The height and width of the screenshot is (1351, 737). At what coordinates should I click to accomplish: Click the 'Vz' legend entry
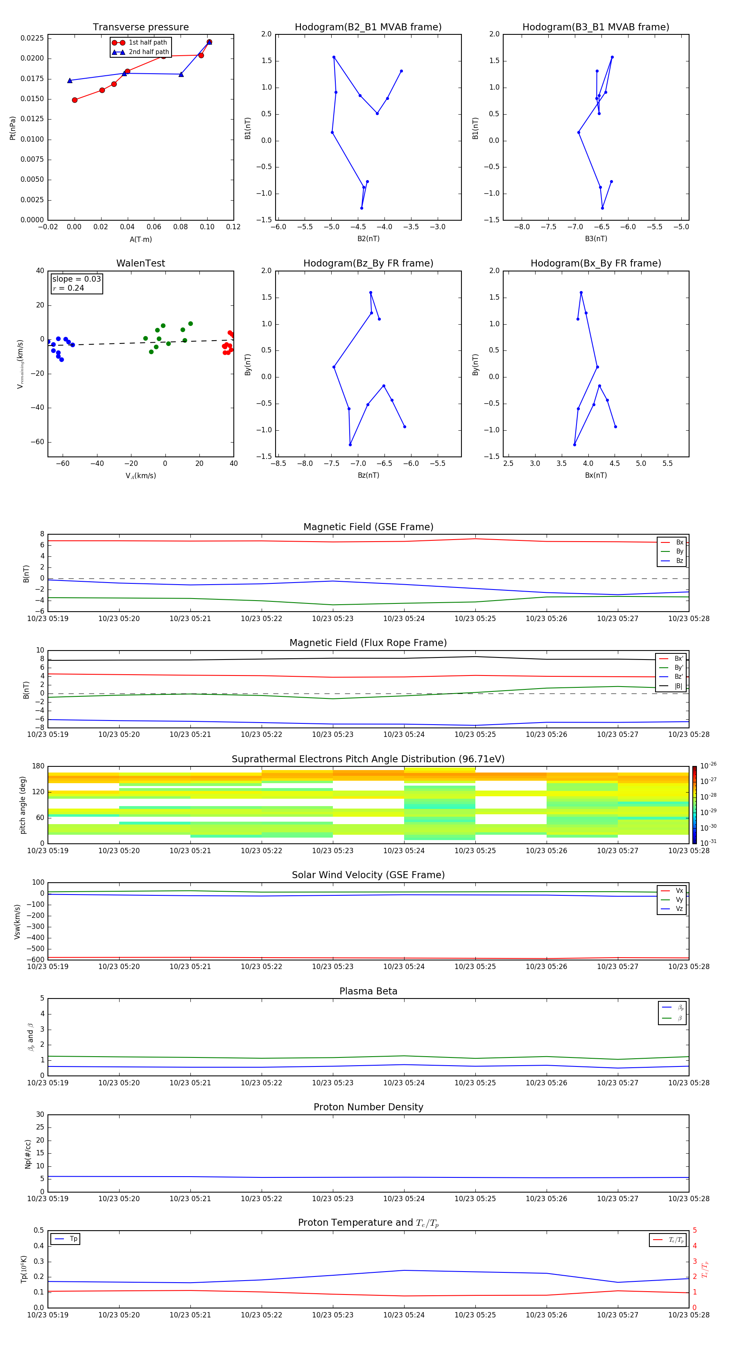pos(672,909)
